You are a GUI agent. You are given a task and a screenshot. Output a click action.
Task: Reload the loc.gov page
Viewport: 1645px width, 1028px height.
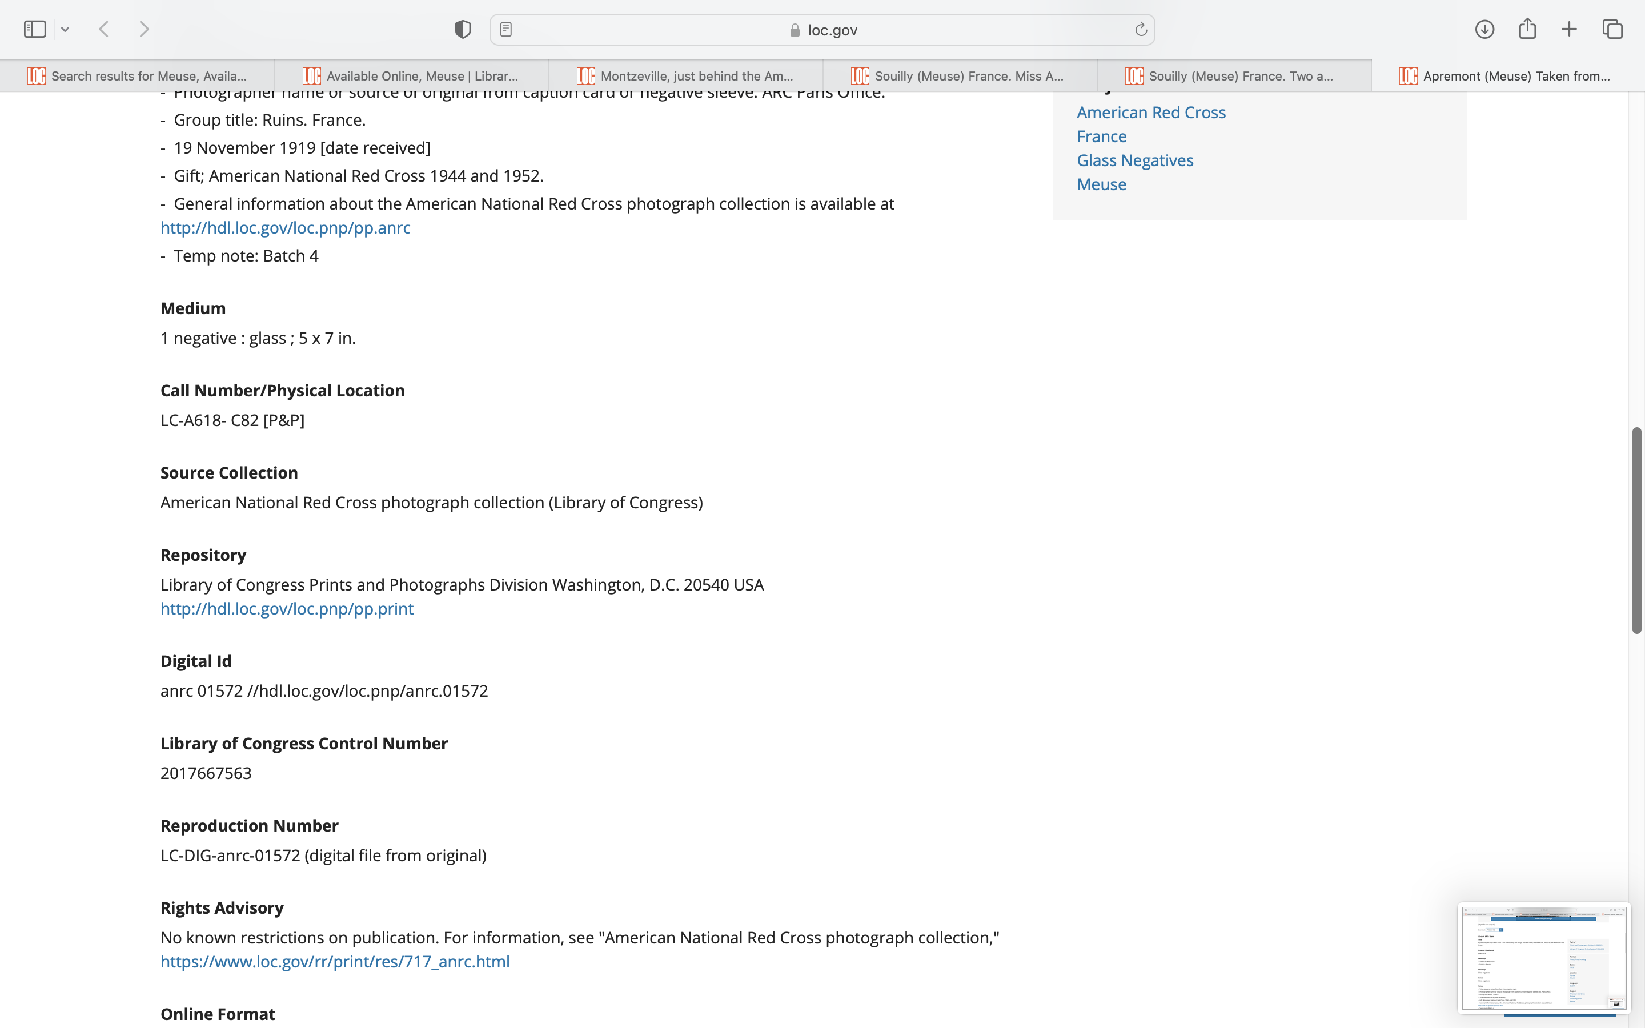1141,29
